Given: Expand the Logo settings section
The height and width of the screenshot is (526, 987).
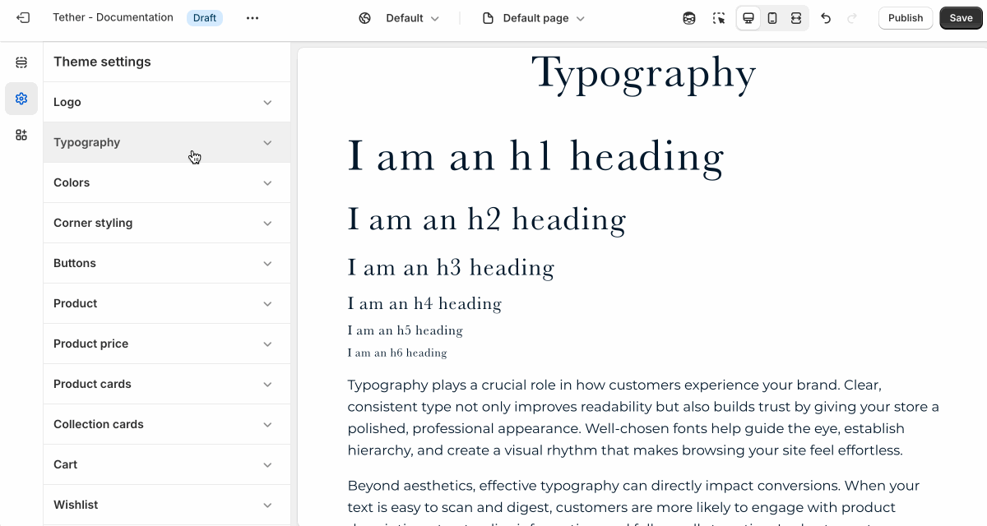Looking at the screenshot, I should 167,102.
